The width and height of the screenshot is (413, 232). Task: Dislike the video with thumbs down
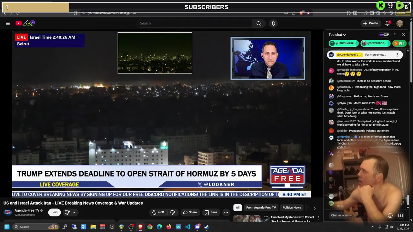(x=173, y=212)
